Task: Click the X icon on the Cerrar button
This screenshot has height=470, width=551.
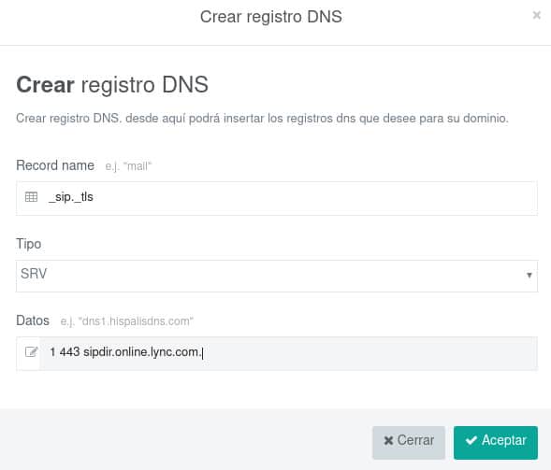Action: [388, 440]
